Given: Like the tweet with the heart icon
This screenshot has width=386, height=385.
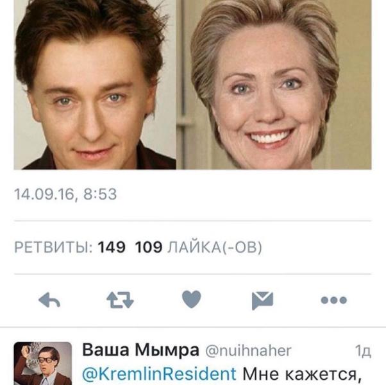Looking at the screenshot, I should 192,299.
